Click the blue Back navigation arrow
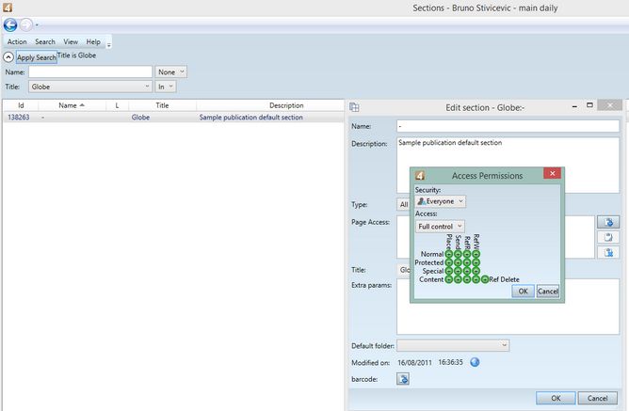The width and height of the screenshot is (629, 411). 10,24
